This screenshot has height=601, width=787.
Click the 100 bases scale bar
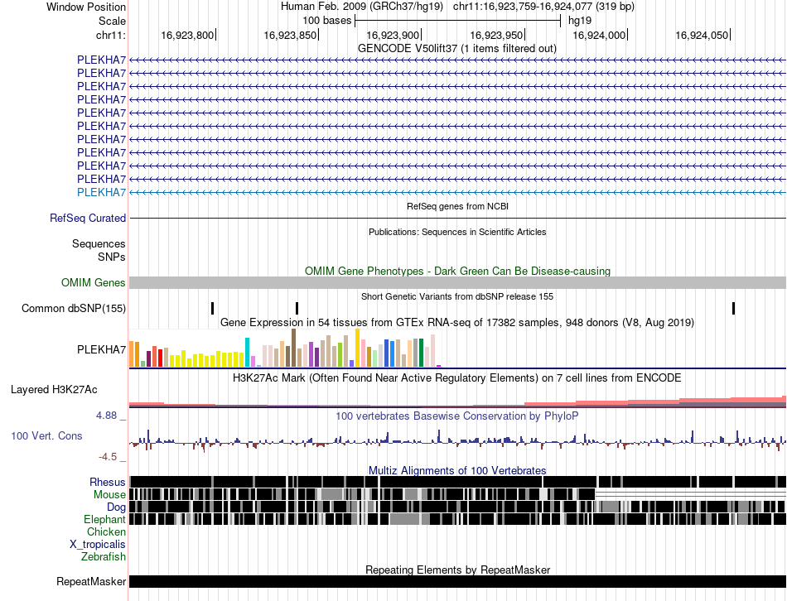(458, 21)
